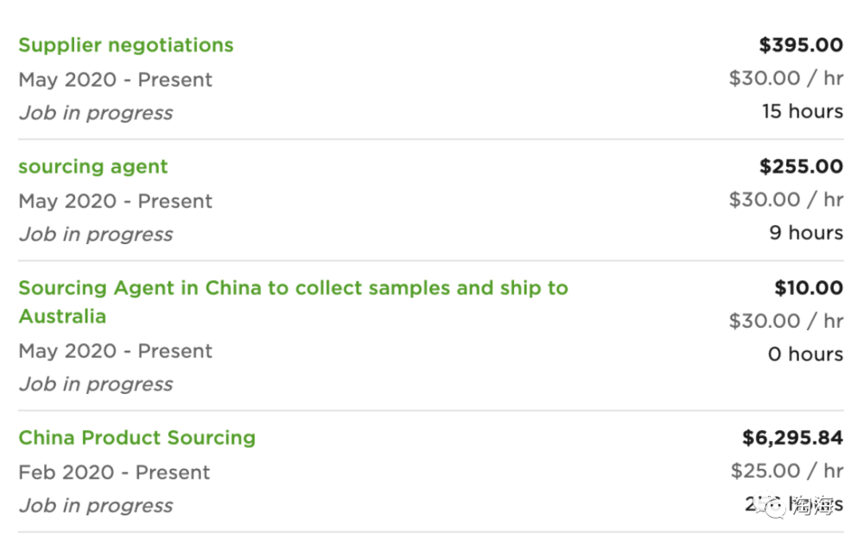Click Job in progress under China Product Sourcing
This screenshot has width=862, height=544.
[96, 506]
